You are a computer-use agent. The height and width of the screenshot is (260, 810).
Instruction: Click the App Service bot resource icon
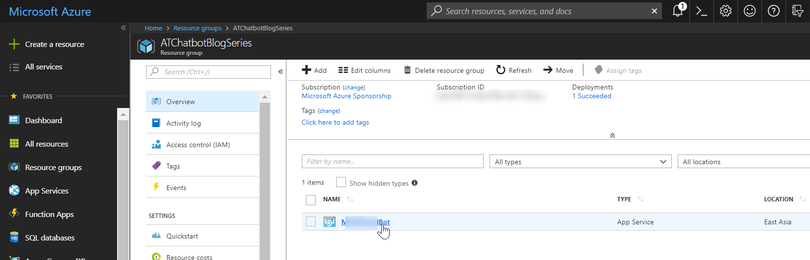click(329, 222)
